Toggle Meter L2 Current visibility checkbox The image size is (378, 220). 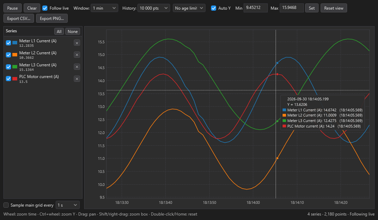[x=9, y=55]
